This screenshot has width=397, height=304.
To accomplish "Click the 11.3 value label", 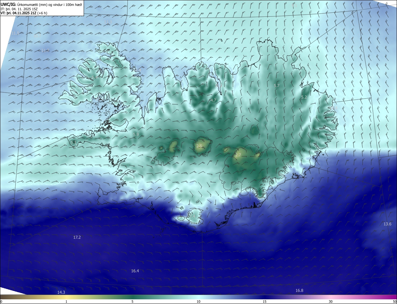I will (108, 22).
